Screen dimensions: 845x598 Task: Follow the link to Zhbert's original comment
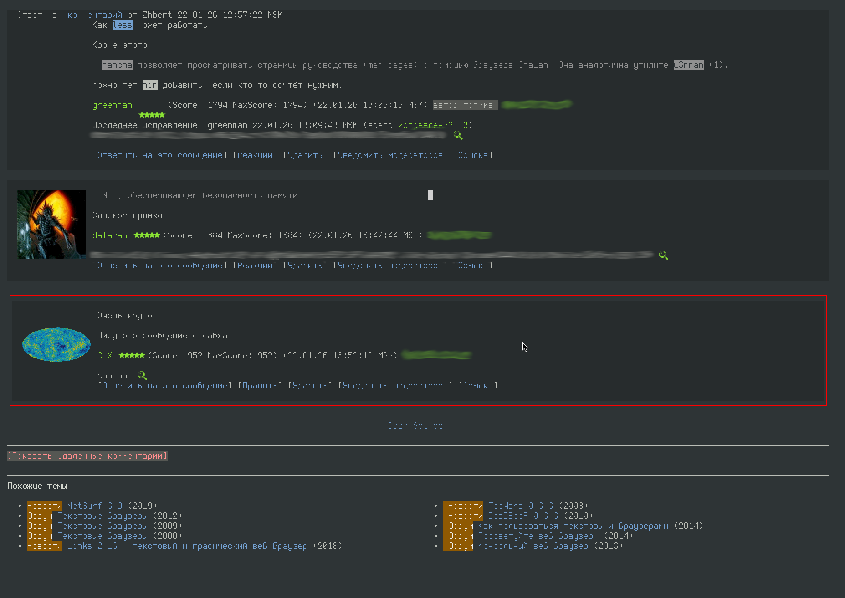click(95, 15)
